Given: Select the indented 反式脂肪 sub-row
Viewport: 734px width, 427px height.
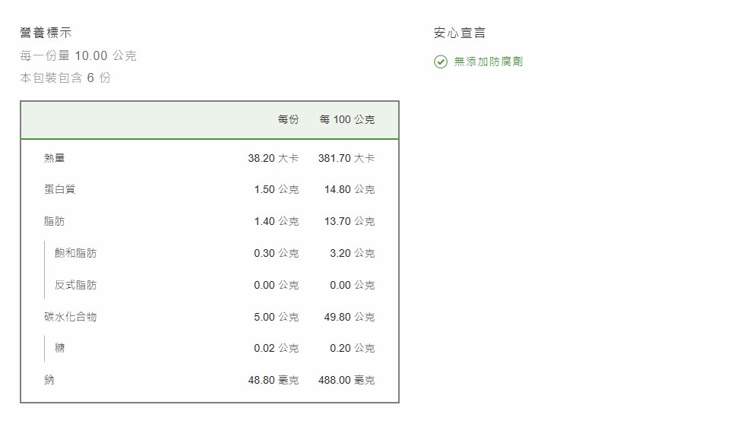Looking at the screenshot, I should [x=75, y=285].
